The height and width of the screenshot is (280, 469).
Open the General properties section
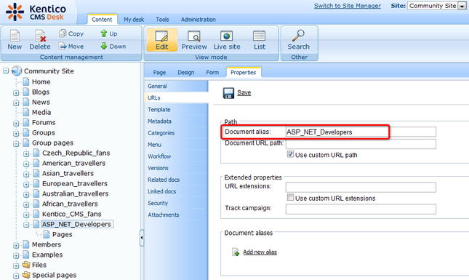pos(176,86)
